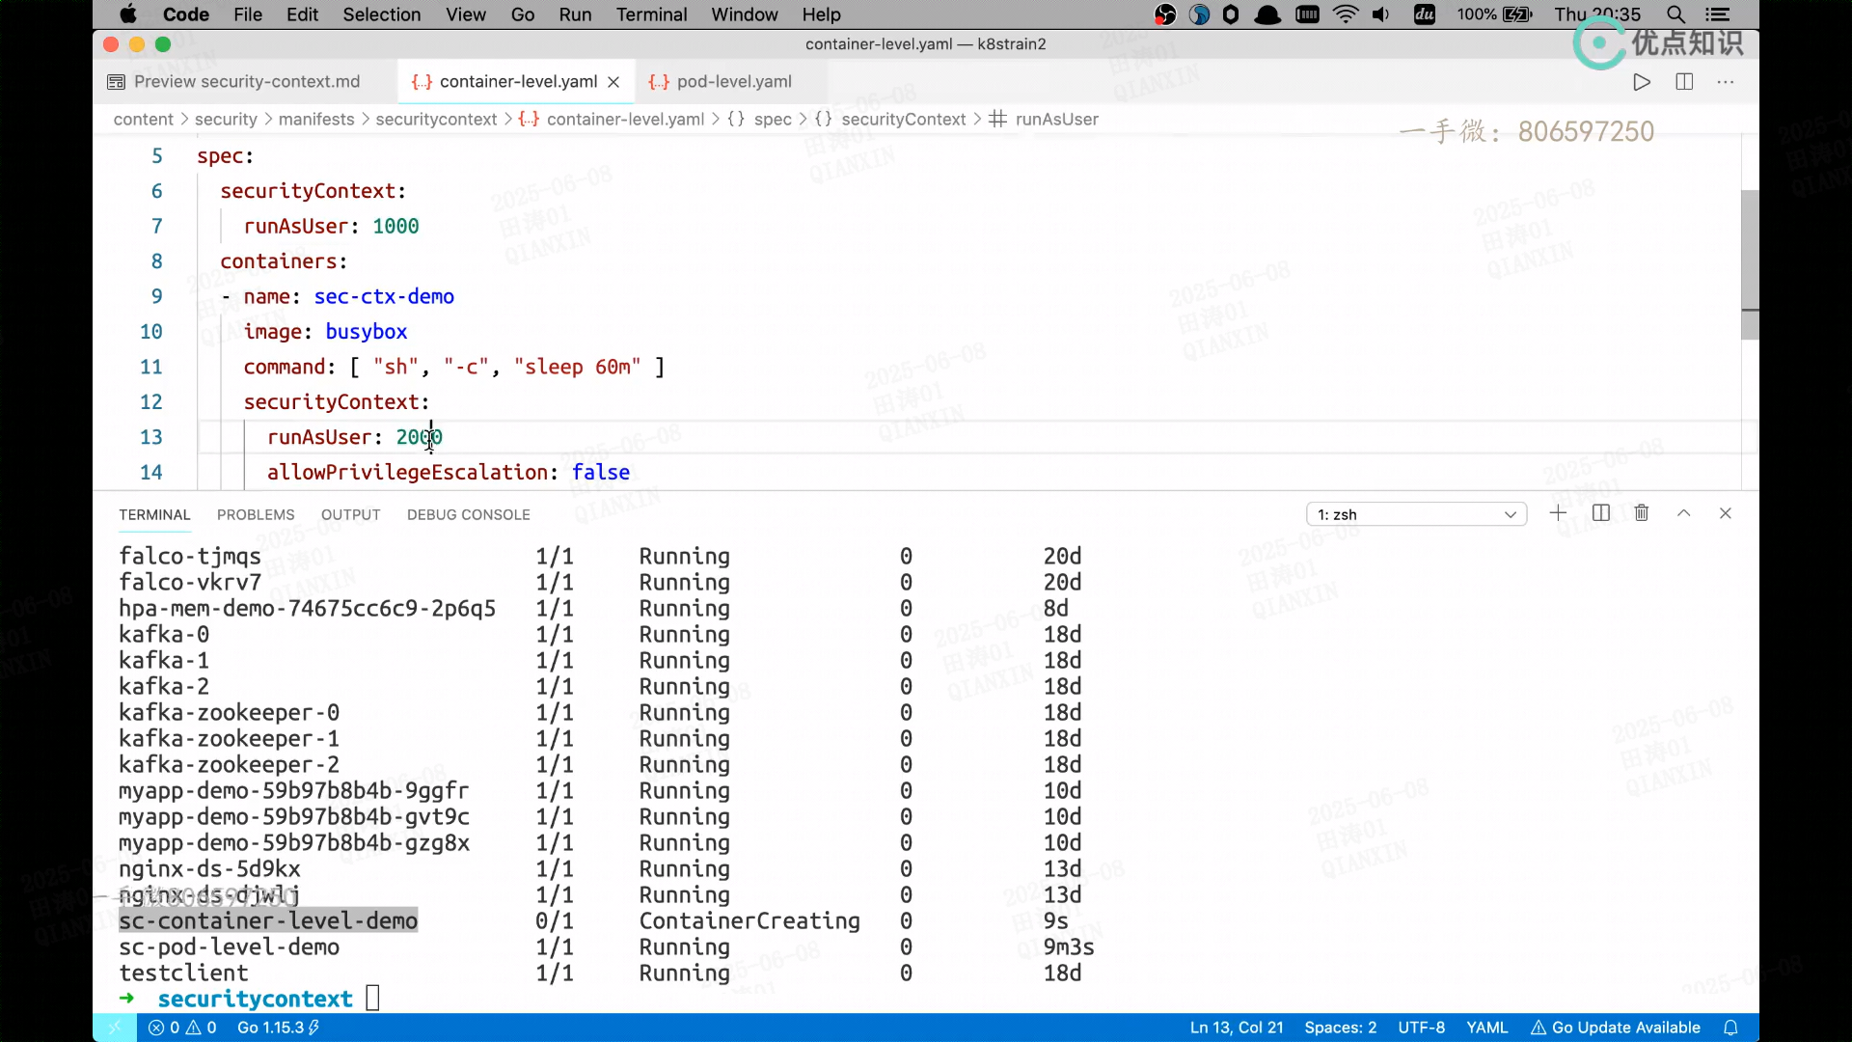Open the Terminal menu in menu bar
Screen dimensions: 1852x1042
coord(651,14)
